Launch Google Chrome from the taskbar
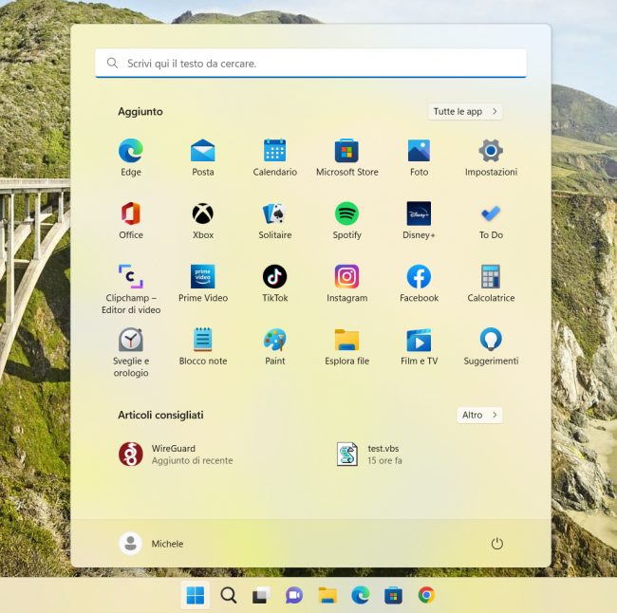 426,595
